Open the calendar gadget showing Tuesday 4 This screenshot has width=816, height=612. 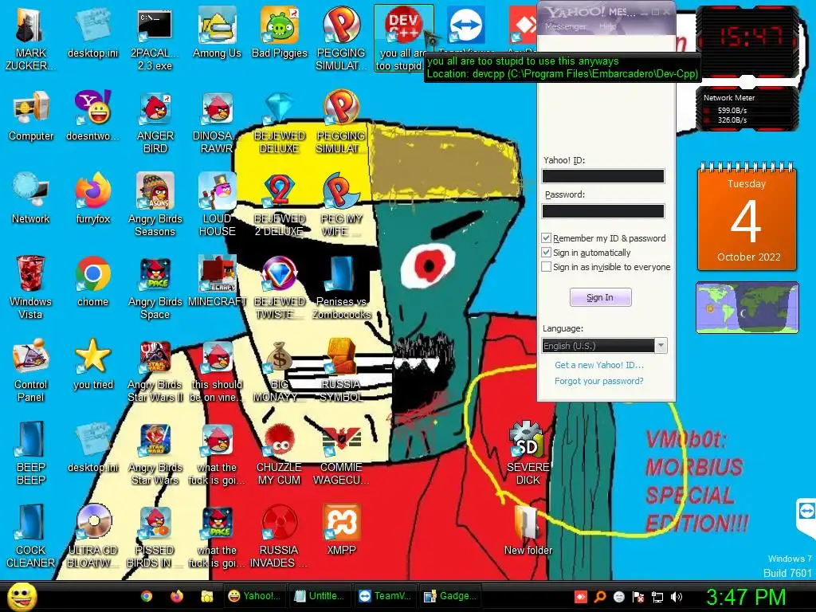click(x=747, y=218)
